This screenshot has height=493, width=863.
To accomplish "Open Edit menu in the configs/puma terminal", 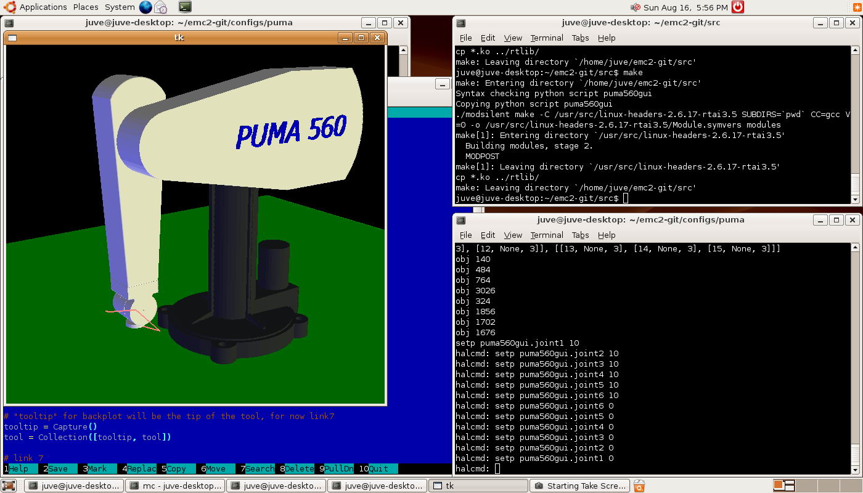I will coord(488,235).
